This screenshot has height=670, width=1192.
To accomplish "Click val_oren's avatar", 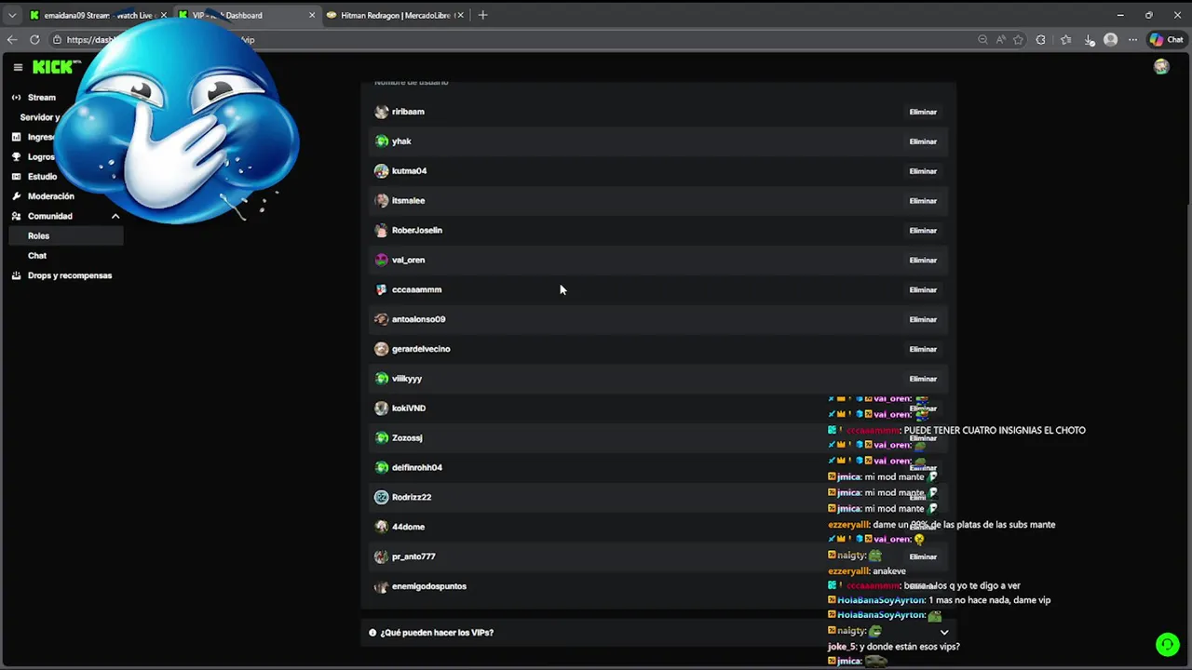I will pyautogui.click(x=381, y=260).
